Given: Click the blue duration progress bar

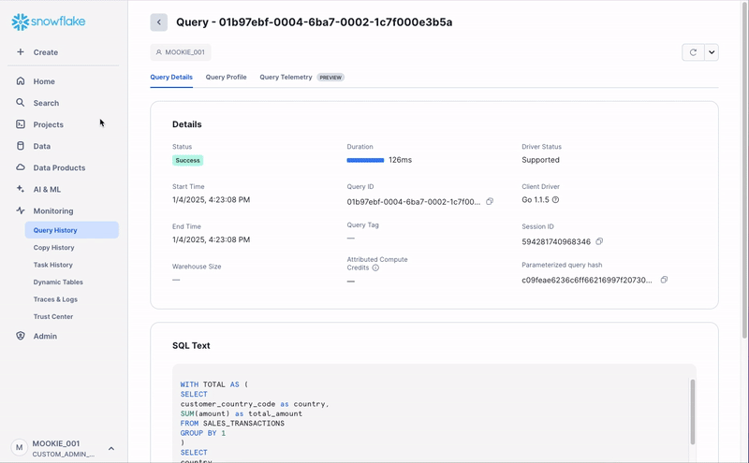Looking at the screenshot, I should (x=365, y=160).
